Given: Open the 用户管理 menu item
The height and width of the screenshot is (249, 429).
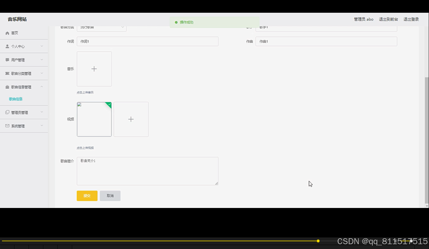Looking at the screenshot, I should tap(24, 60).
